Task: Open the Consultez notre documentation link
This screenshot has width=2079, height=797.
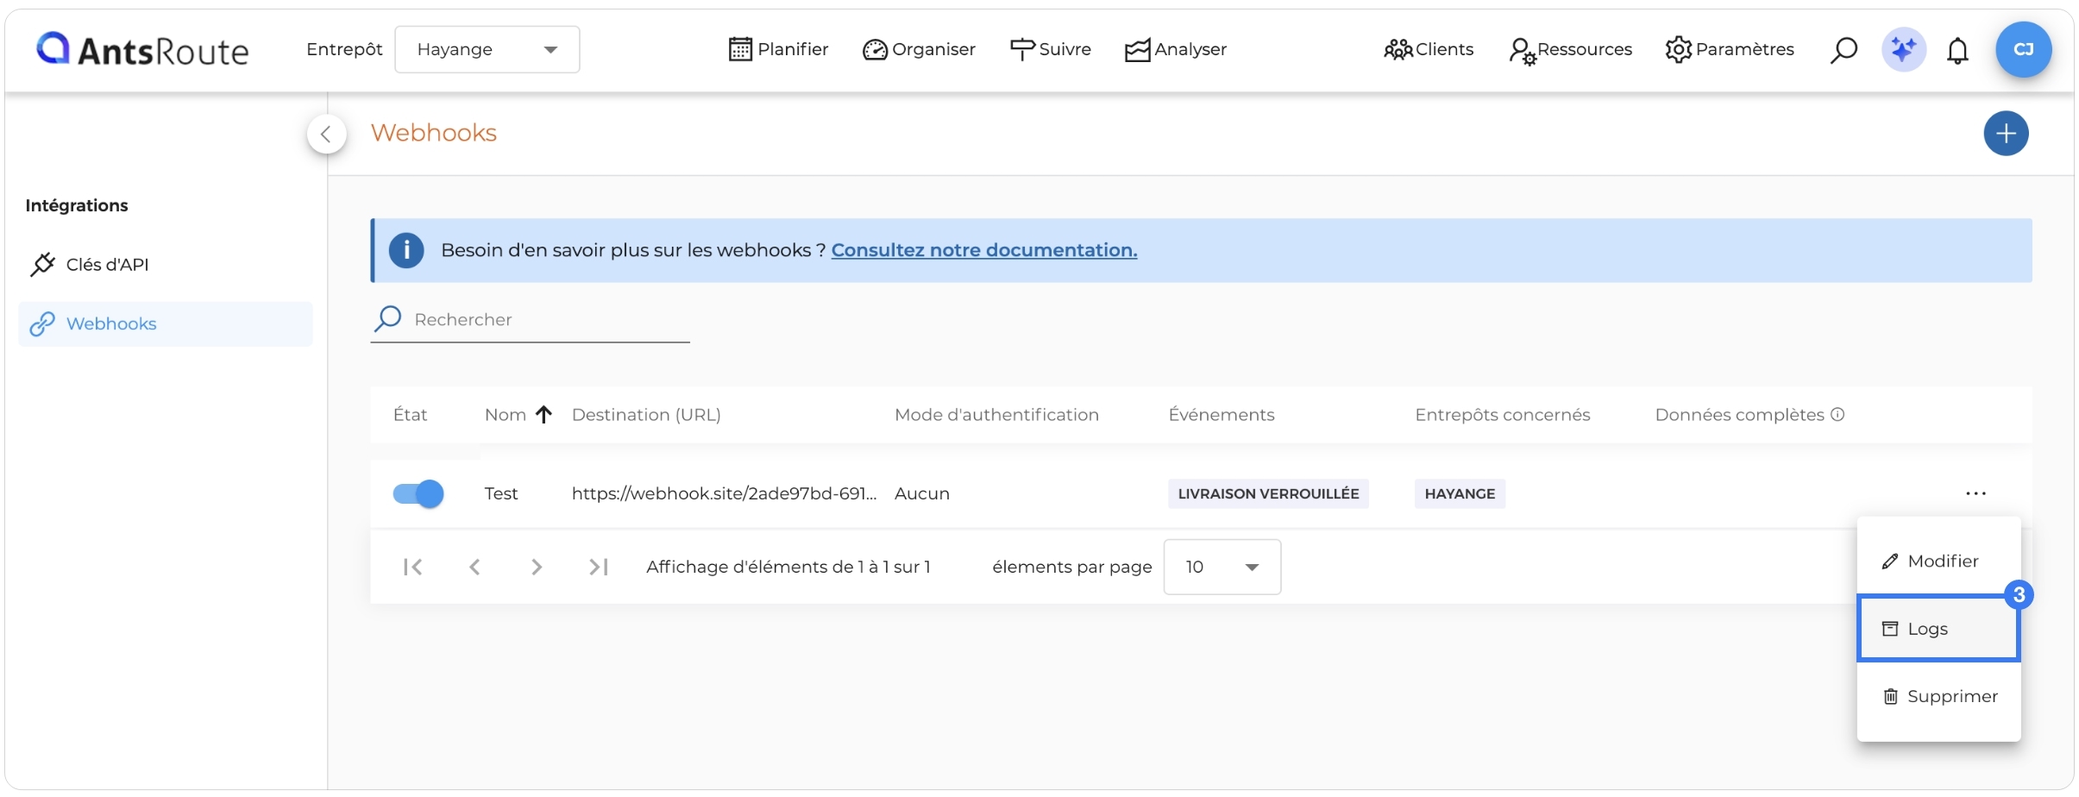Action: [x=984, y=250]
